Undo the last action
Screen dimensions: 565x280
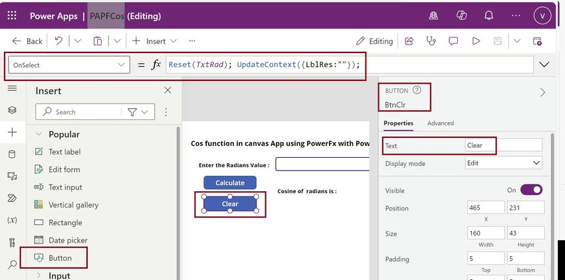(58, 41)
